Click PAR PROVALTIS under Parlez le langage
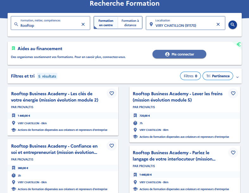This screenshot has height=193, width=249. pos(144,166)
